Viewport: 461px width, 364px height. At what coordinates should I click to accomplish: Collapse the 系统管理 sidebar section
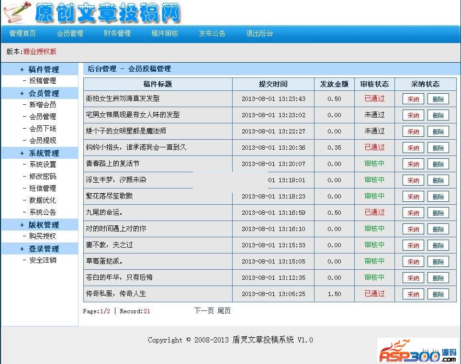pyautogui.click(x=40, y=153)
